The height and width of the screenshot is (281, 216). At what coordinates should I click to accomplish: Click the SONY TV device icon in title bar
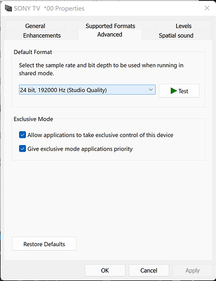[x=8, y=8]
